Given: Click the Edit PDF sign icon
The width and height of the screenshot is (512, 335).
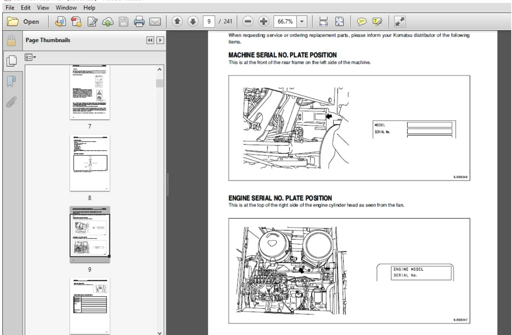Looking at the screenshot, I should pos(92,22).
